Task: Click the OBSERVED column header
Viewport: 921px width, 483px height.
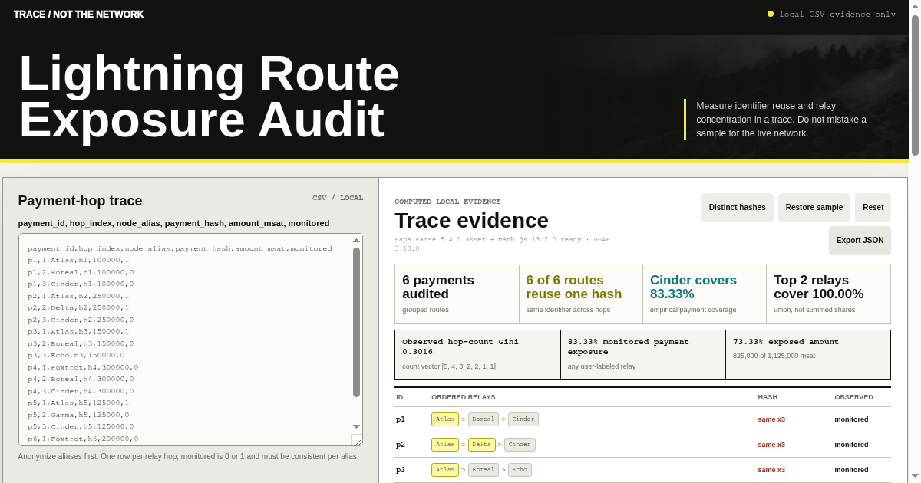Action: point(853,397)
